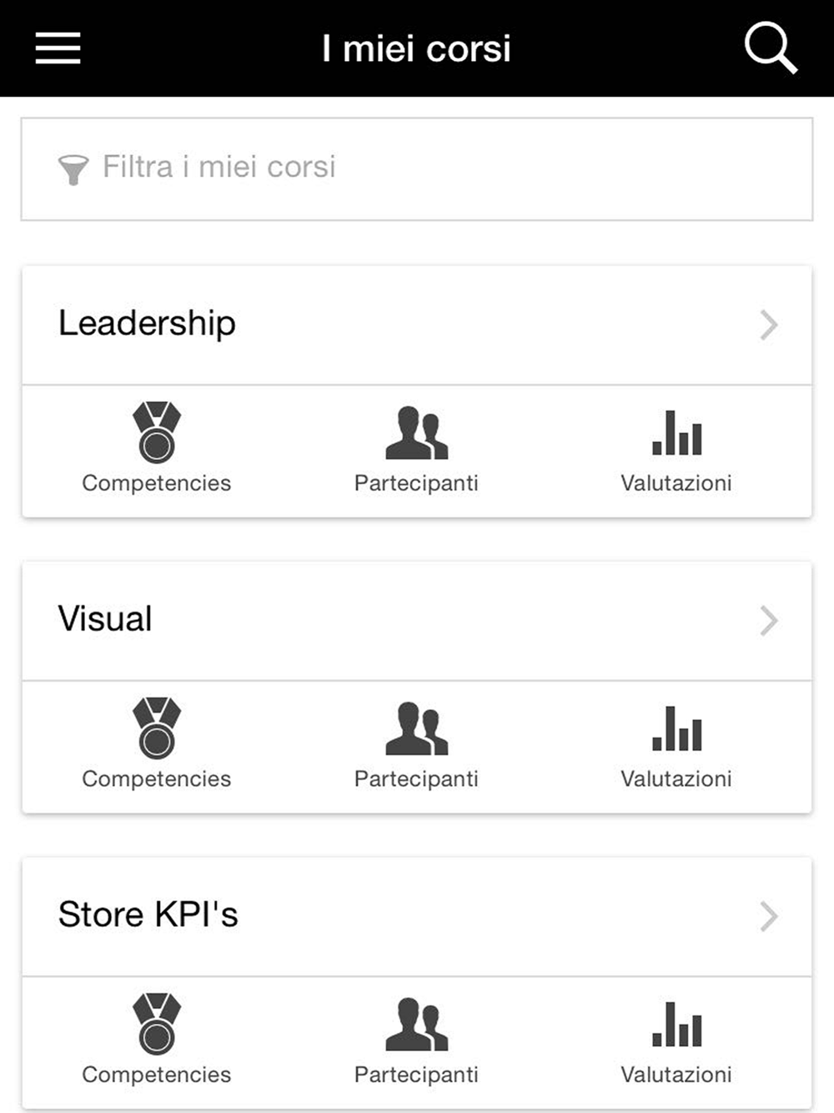Open the Leadership course title
The height and width of the screenshot is (1113, 834).
point(147,323)
